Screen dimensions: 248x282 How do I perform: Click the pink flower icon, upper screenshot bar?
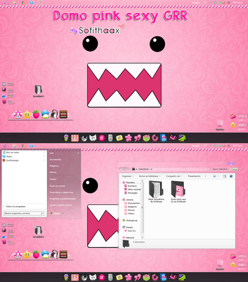(x=128, y=138)
